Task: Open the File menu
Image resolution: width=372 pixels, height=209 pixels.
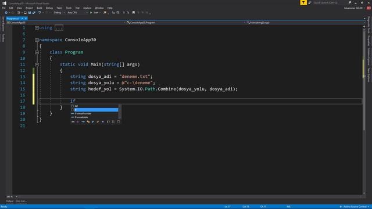Action: (3, 8)
